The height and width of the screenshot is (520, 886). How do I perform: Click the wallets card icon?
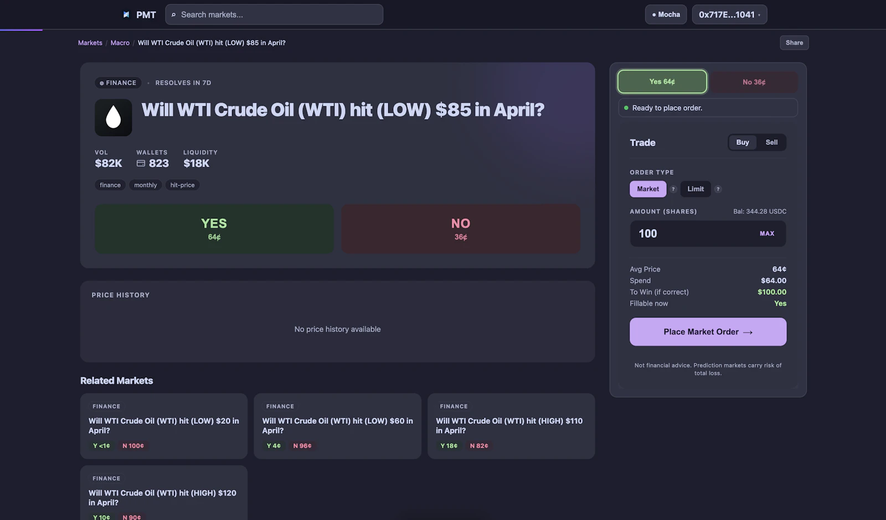(141, 163)
